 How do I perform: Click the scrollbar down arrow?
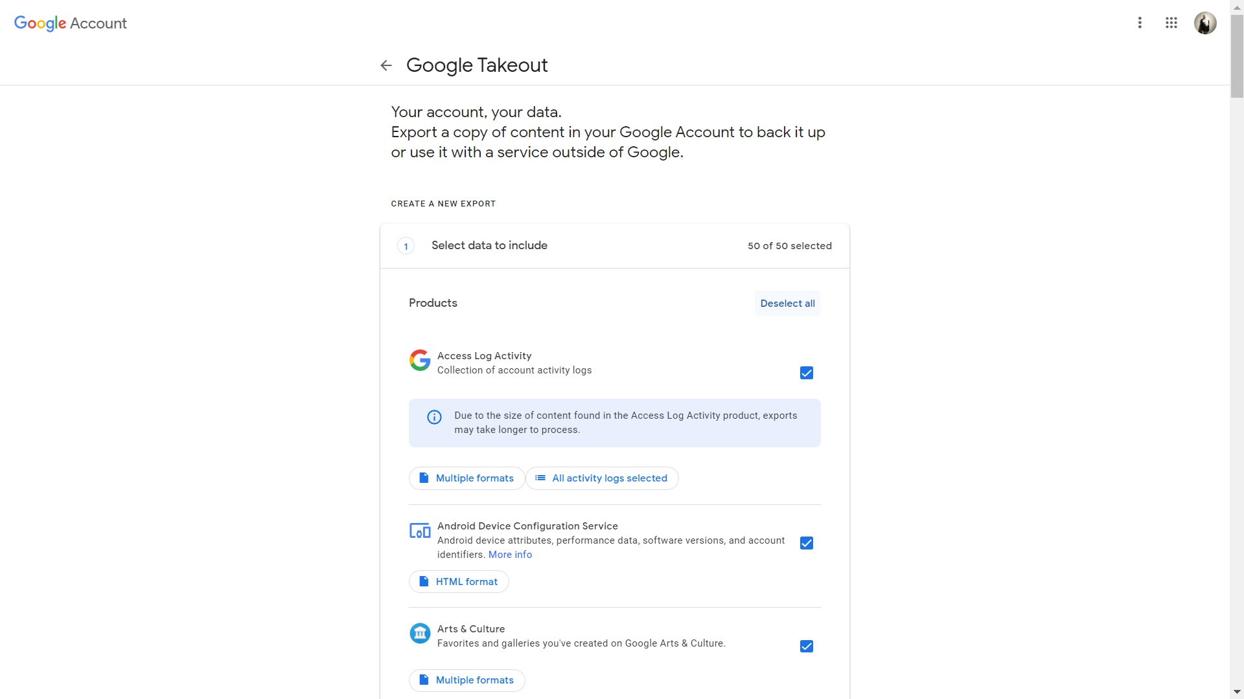pyautogui.click(x=1237, y=693)
